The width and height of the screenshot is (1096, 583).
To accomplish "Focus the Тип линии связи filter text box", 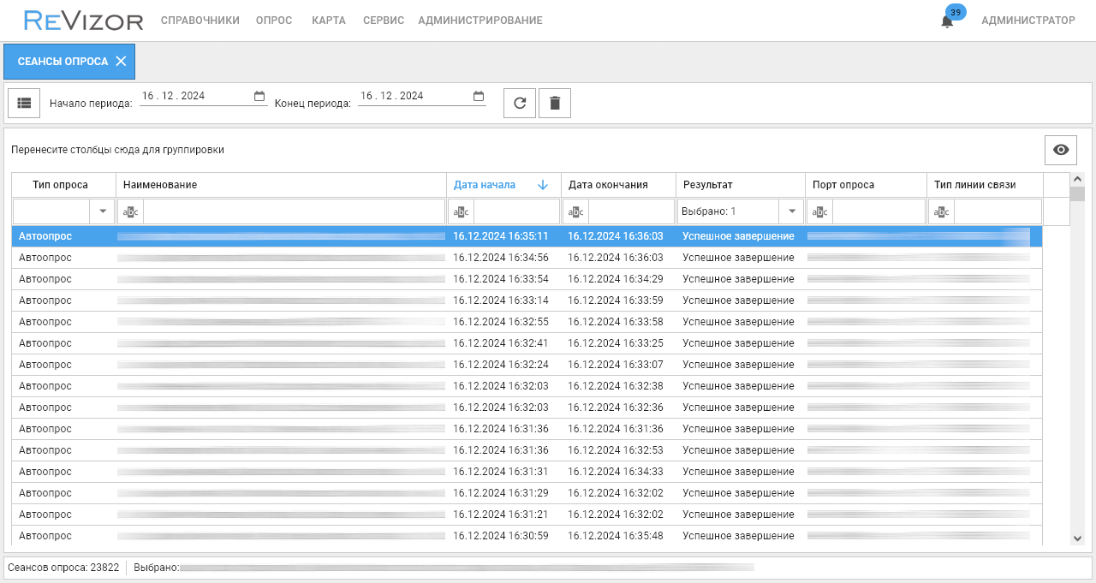I will 998,211.
